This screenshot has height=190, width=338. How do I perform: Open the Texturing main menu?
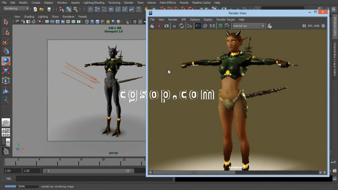(x=114, y=3)
